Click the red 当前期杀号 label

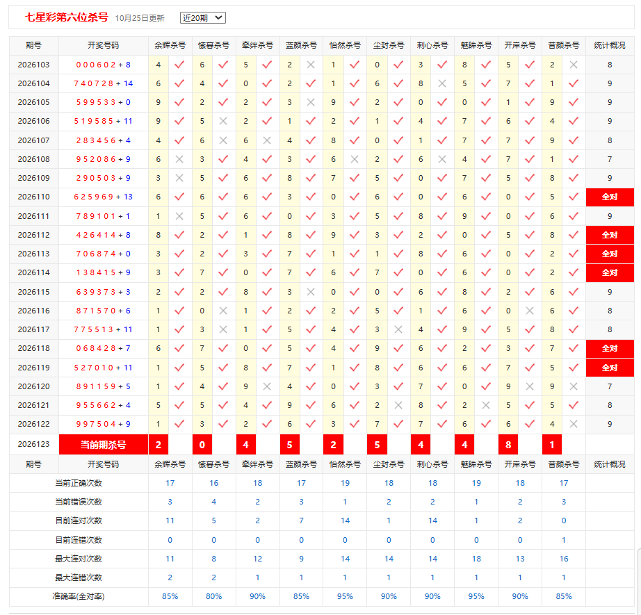point(104,445)
